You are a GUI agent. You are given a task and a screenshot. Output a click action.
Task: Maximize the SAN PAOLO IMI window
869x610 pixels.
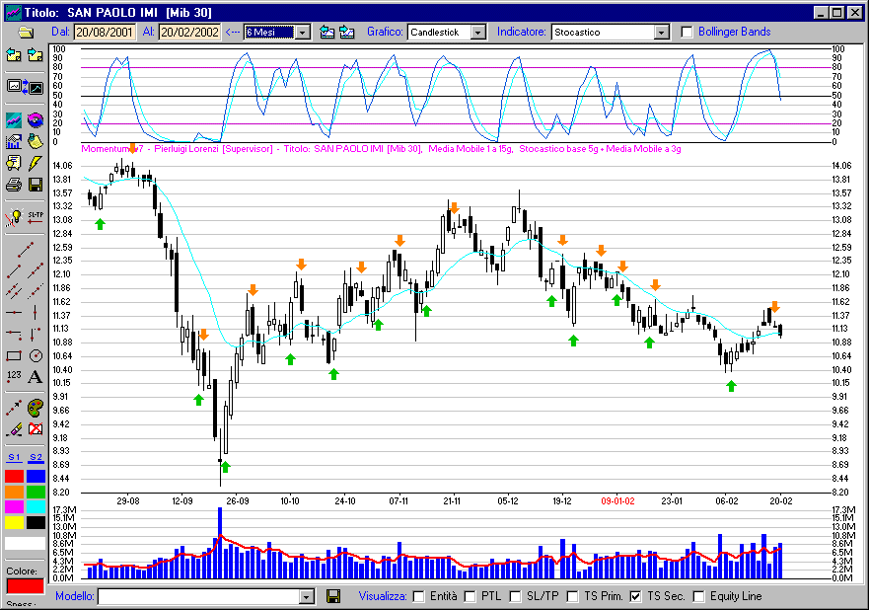pyautogui.click(x=837, y=12)
